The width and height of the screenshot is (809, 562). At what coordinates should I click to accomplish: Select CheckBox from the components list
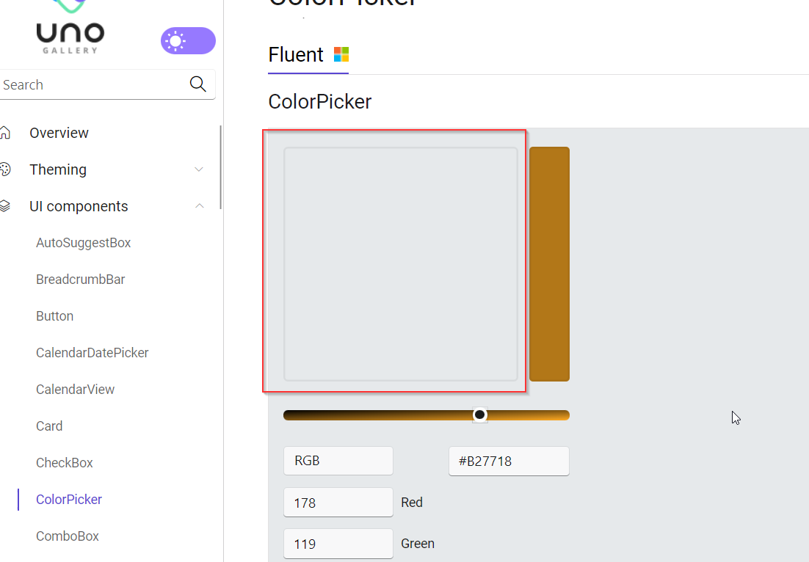click(x=64, y=462)
